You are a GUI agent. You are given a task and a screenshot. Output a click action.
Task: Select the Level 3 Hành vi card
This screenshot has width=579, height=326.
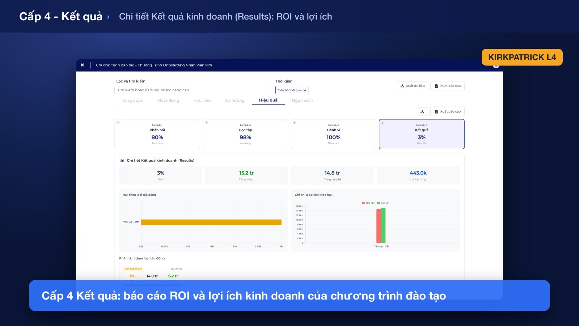(333, 134)
